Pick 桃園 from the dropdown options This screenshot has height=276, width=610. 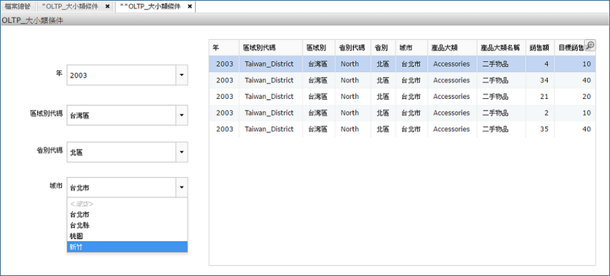click(127, 236)
